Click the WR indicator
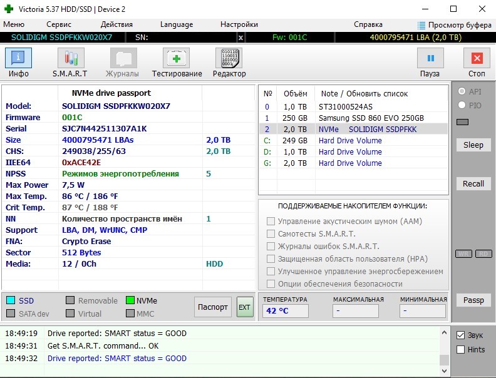 (463, 254)
